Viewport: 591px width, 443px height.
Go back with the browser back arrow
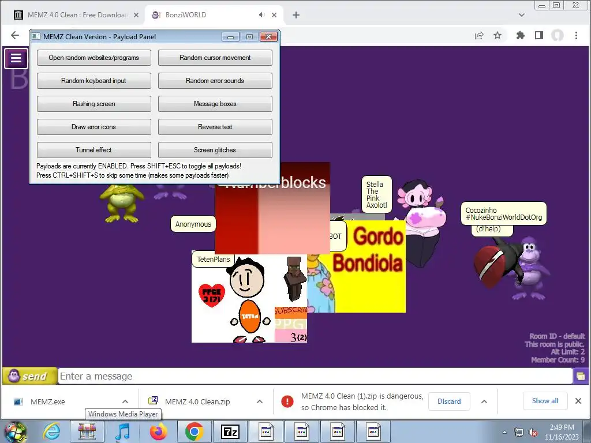pyautogui.click(x=15, y=35)
